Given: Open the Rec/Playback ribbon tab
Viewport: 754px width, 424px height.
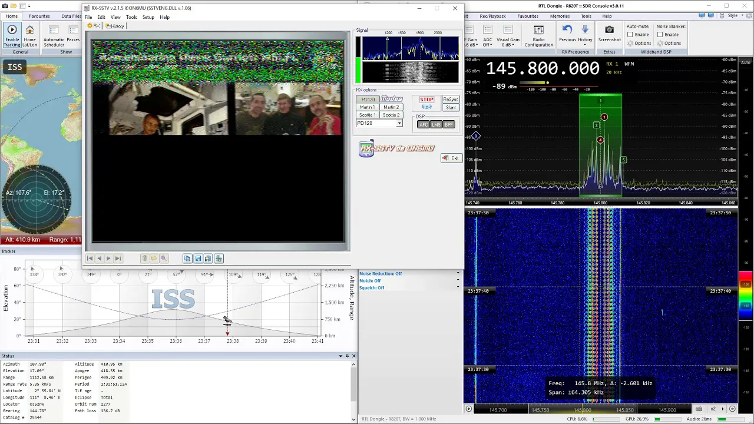Looking at the screenshot, I should point(492,16).
